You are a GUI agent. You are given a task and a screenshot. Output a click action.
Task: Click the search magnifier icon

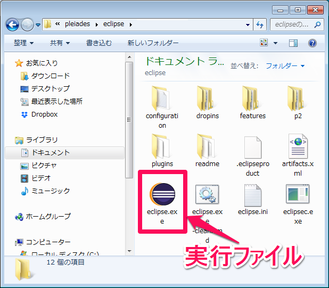pos(317,24)
